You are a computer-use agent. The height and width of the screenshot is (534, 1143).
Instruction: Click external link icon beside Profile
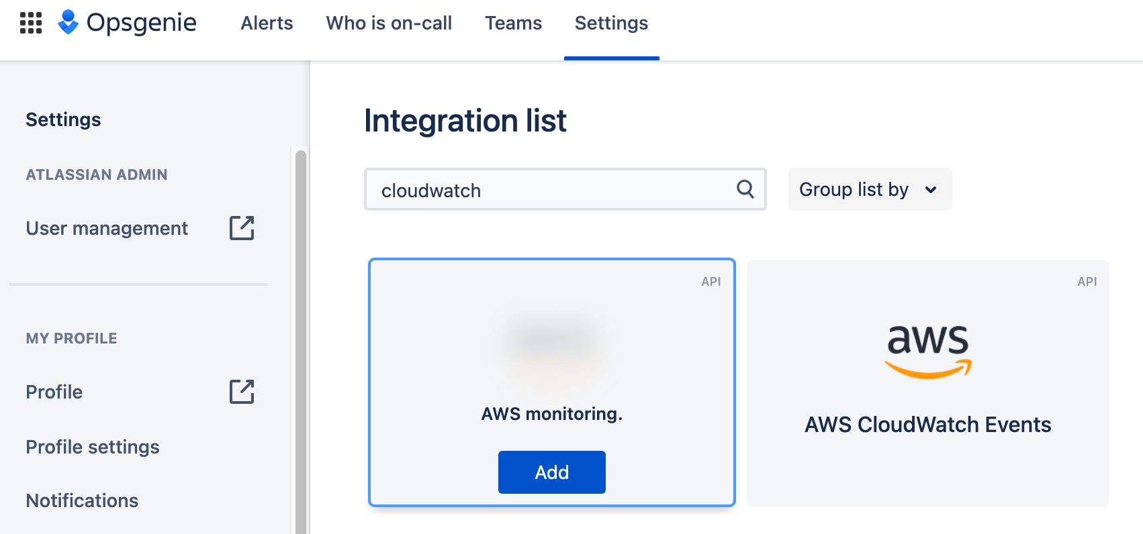242,392
